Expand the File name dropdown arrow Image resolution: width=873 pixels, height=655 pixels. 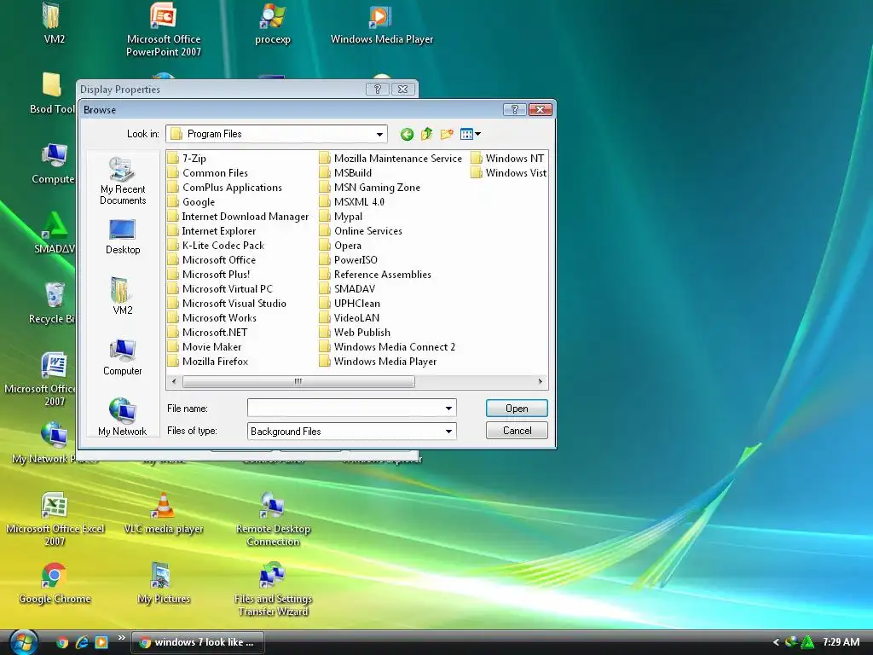click(x=448, y=409)
